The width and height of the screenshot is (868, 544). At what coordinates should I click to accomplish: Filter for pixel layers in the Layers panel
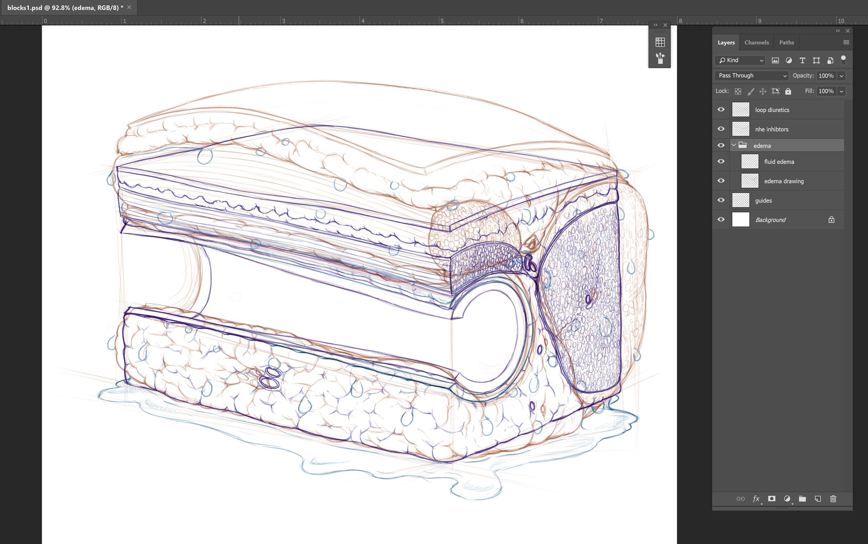coord(775,60)
